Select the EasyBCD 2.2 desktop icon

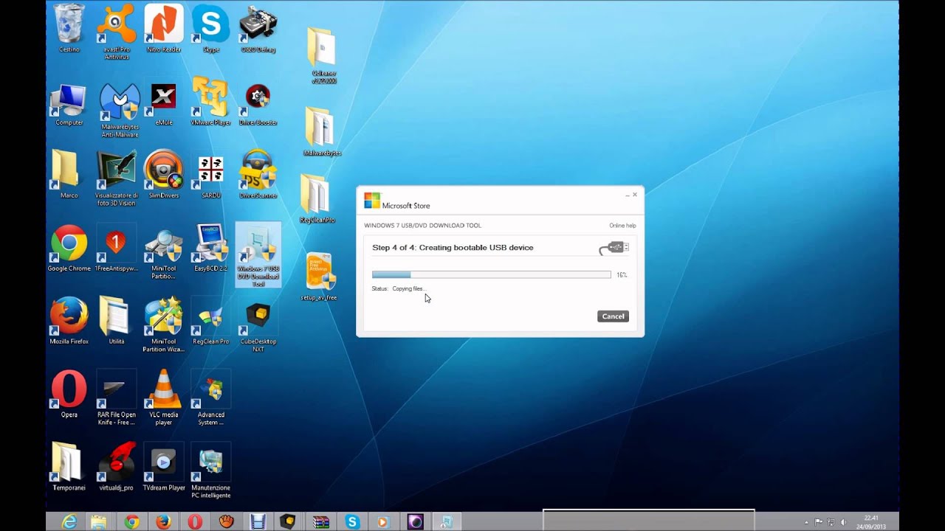tap(210, 248)
